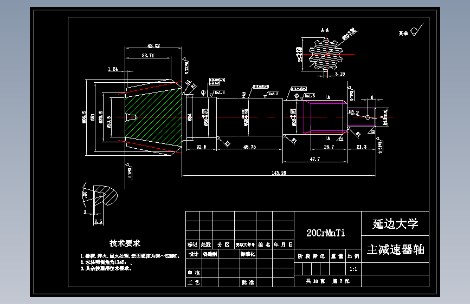This screenshot has width=470, height=304.
Task: Pick the 47.7 dimension text
Action: [x=315, y=159]
